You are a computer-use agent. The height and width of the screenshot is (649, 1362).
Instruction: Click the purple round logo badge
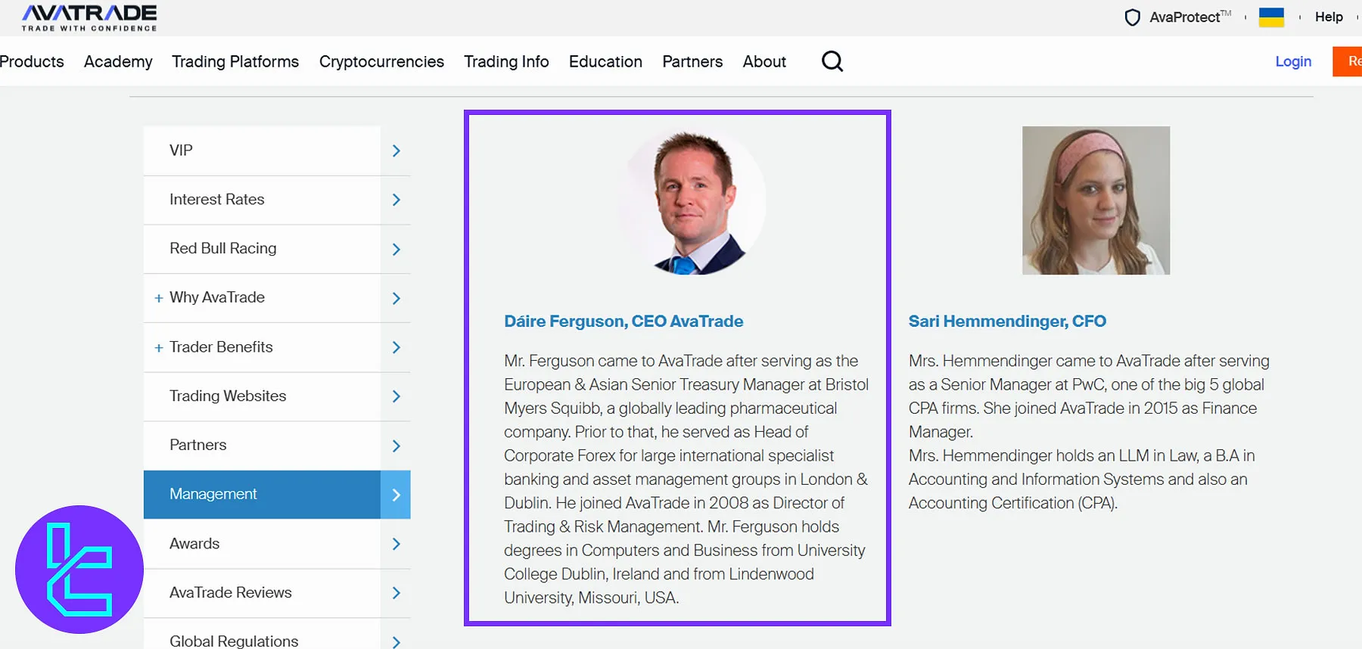79,569
